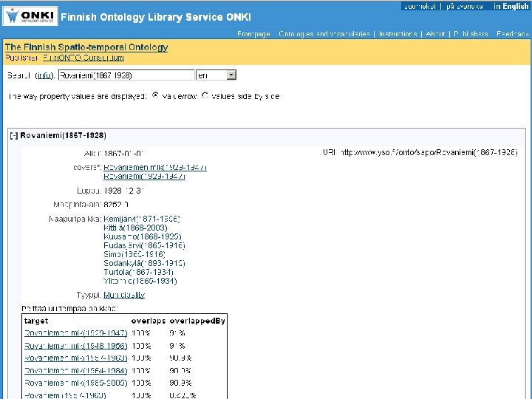Open Ontologies and vocabularies menu

(x=324, y=34)
